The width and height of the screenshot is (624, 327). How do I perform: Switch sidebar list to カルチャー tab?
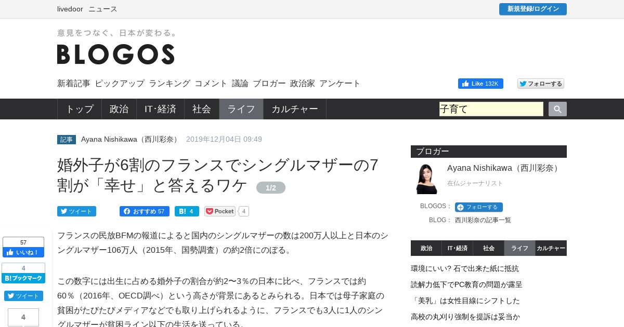click(x=551, y=248)
